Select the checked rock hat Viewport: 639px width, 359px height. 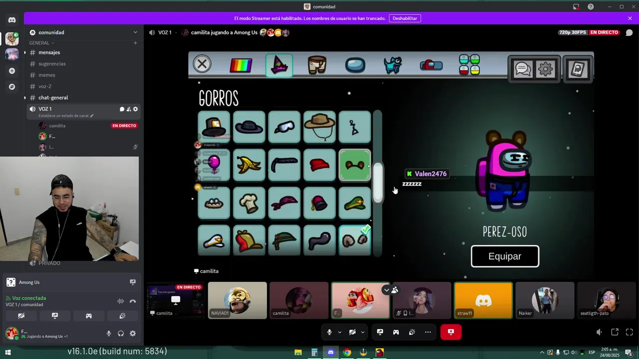coord(355,240)
